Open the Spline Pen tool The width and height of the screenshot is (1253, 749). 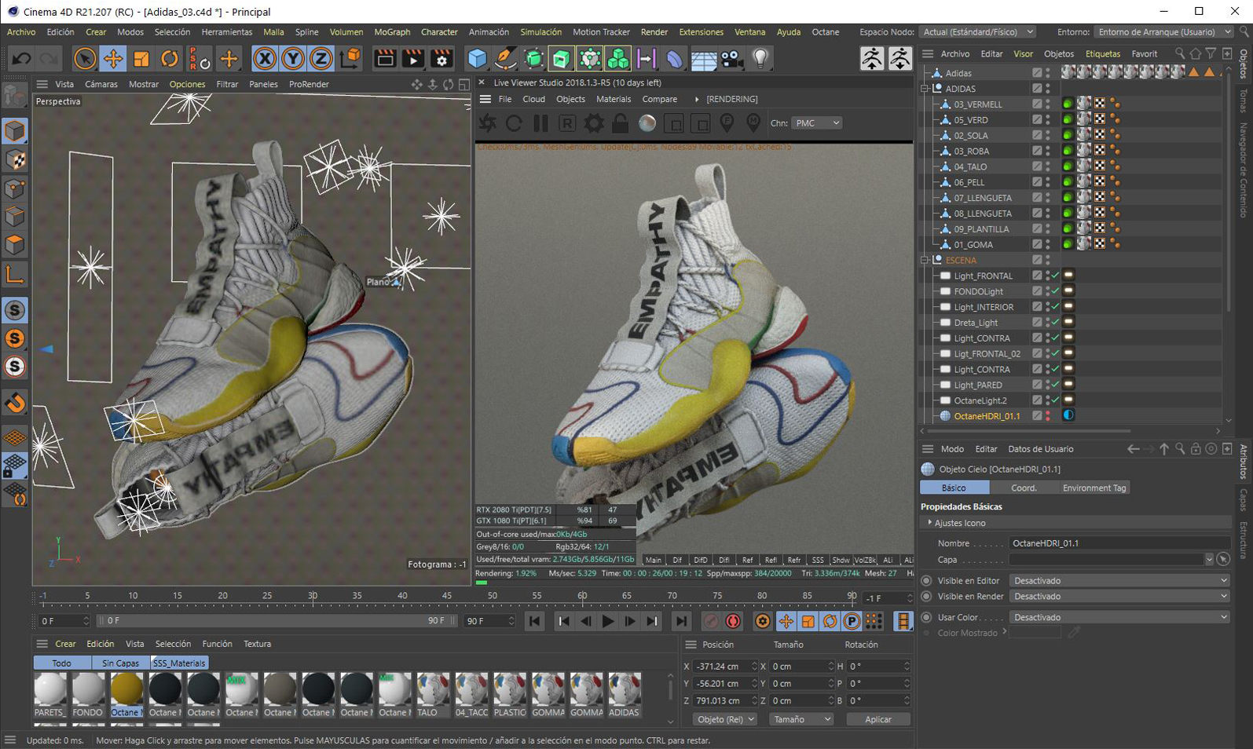click(x=505, y=58)
